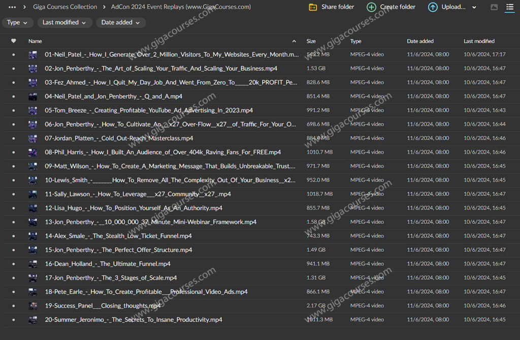This screenshot has height=340, width=520.
Task: Click video icon of 16-Dean_Holland Ultimate Funnel
Action: 33,264
